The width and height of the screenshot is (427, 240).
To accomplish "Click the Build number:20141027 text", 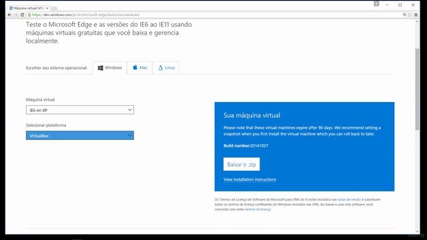I will (x=246, y=145).
